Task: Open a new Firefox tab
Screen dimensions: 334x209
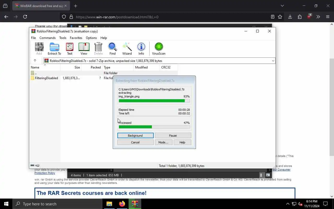Action: pos(76,6)
